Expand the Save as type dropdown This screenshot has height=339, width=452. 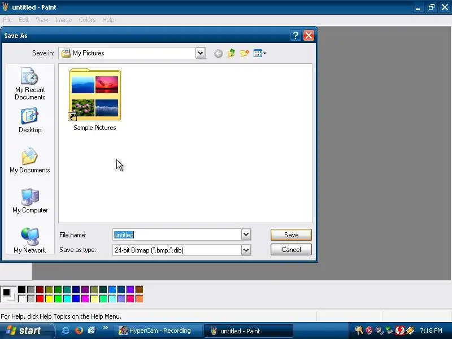246,250
